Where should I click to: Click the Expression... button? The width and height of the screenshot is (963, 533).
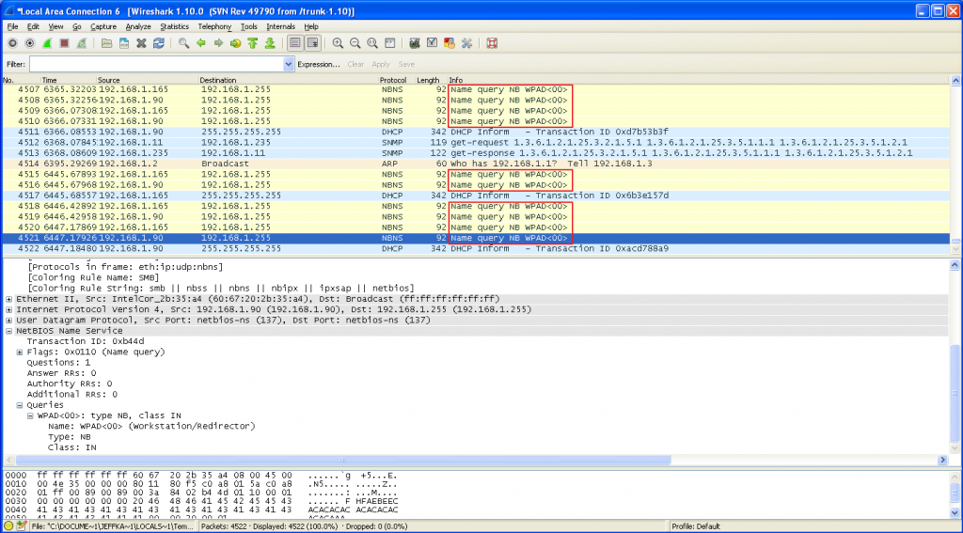point(319,64)
